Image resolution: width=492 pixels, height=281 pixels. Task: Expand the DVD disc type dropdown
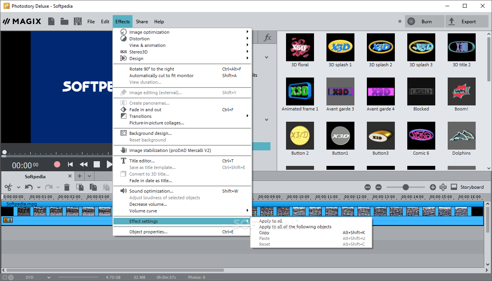tap(49, 278)
